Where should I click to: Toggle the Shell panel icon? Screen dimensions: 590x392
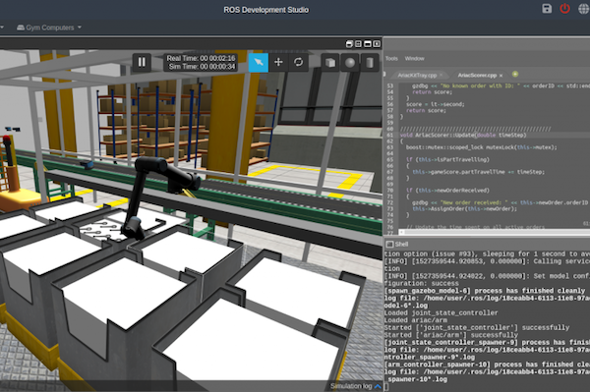pos(389,245)
